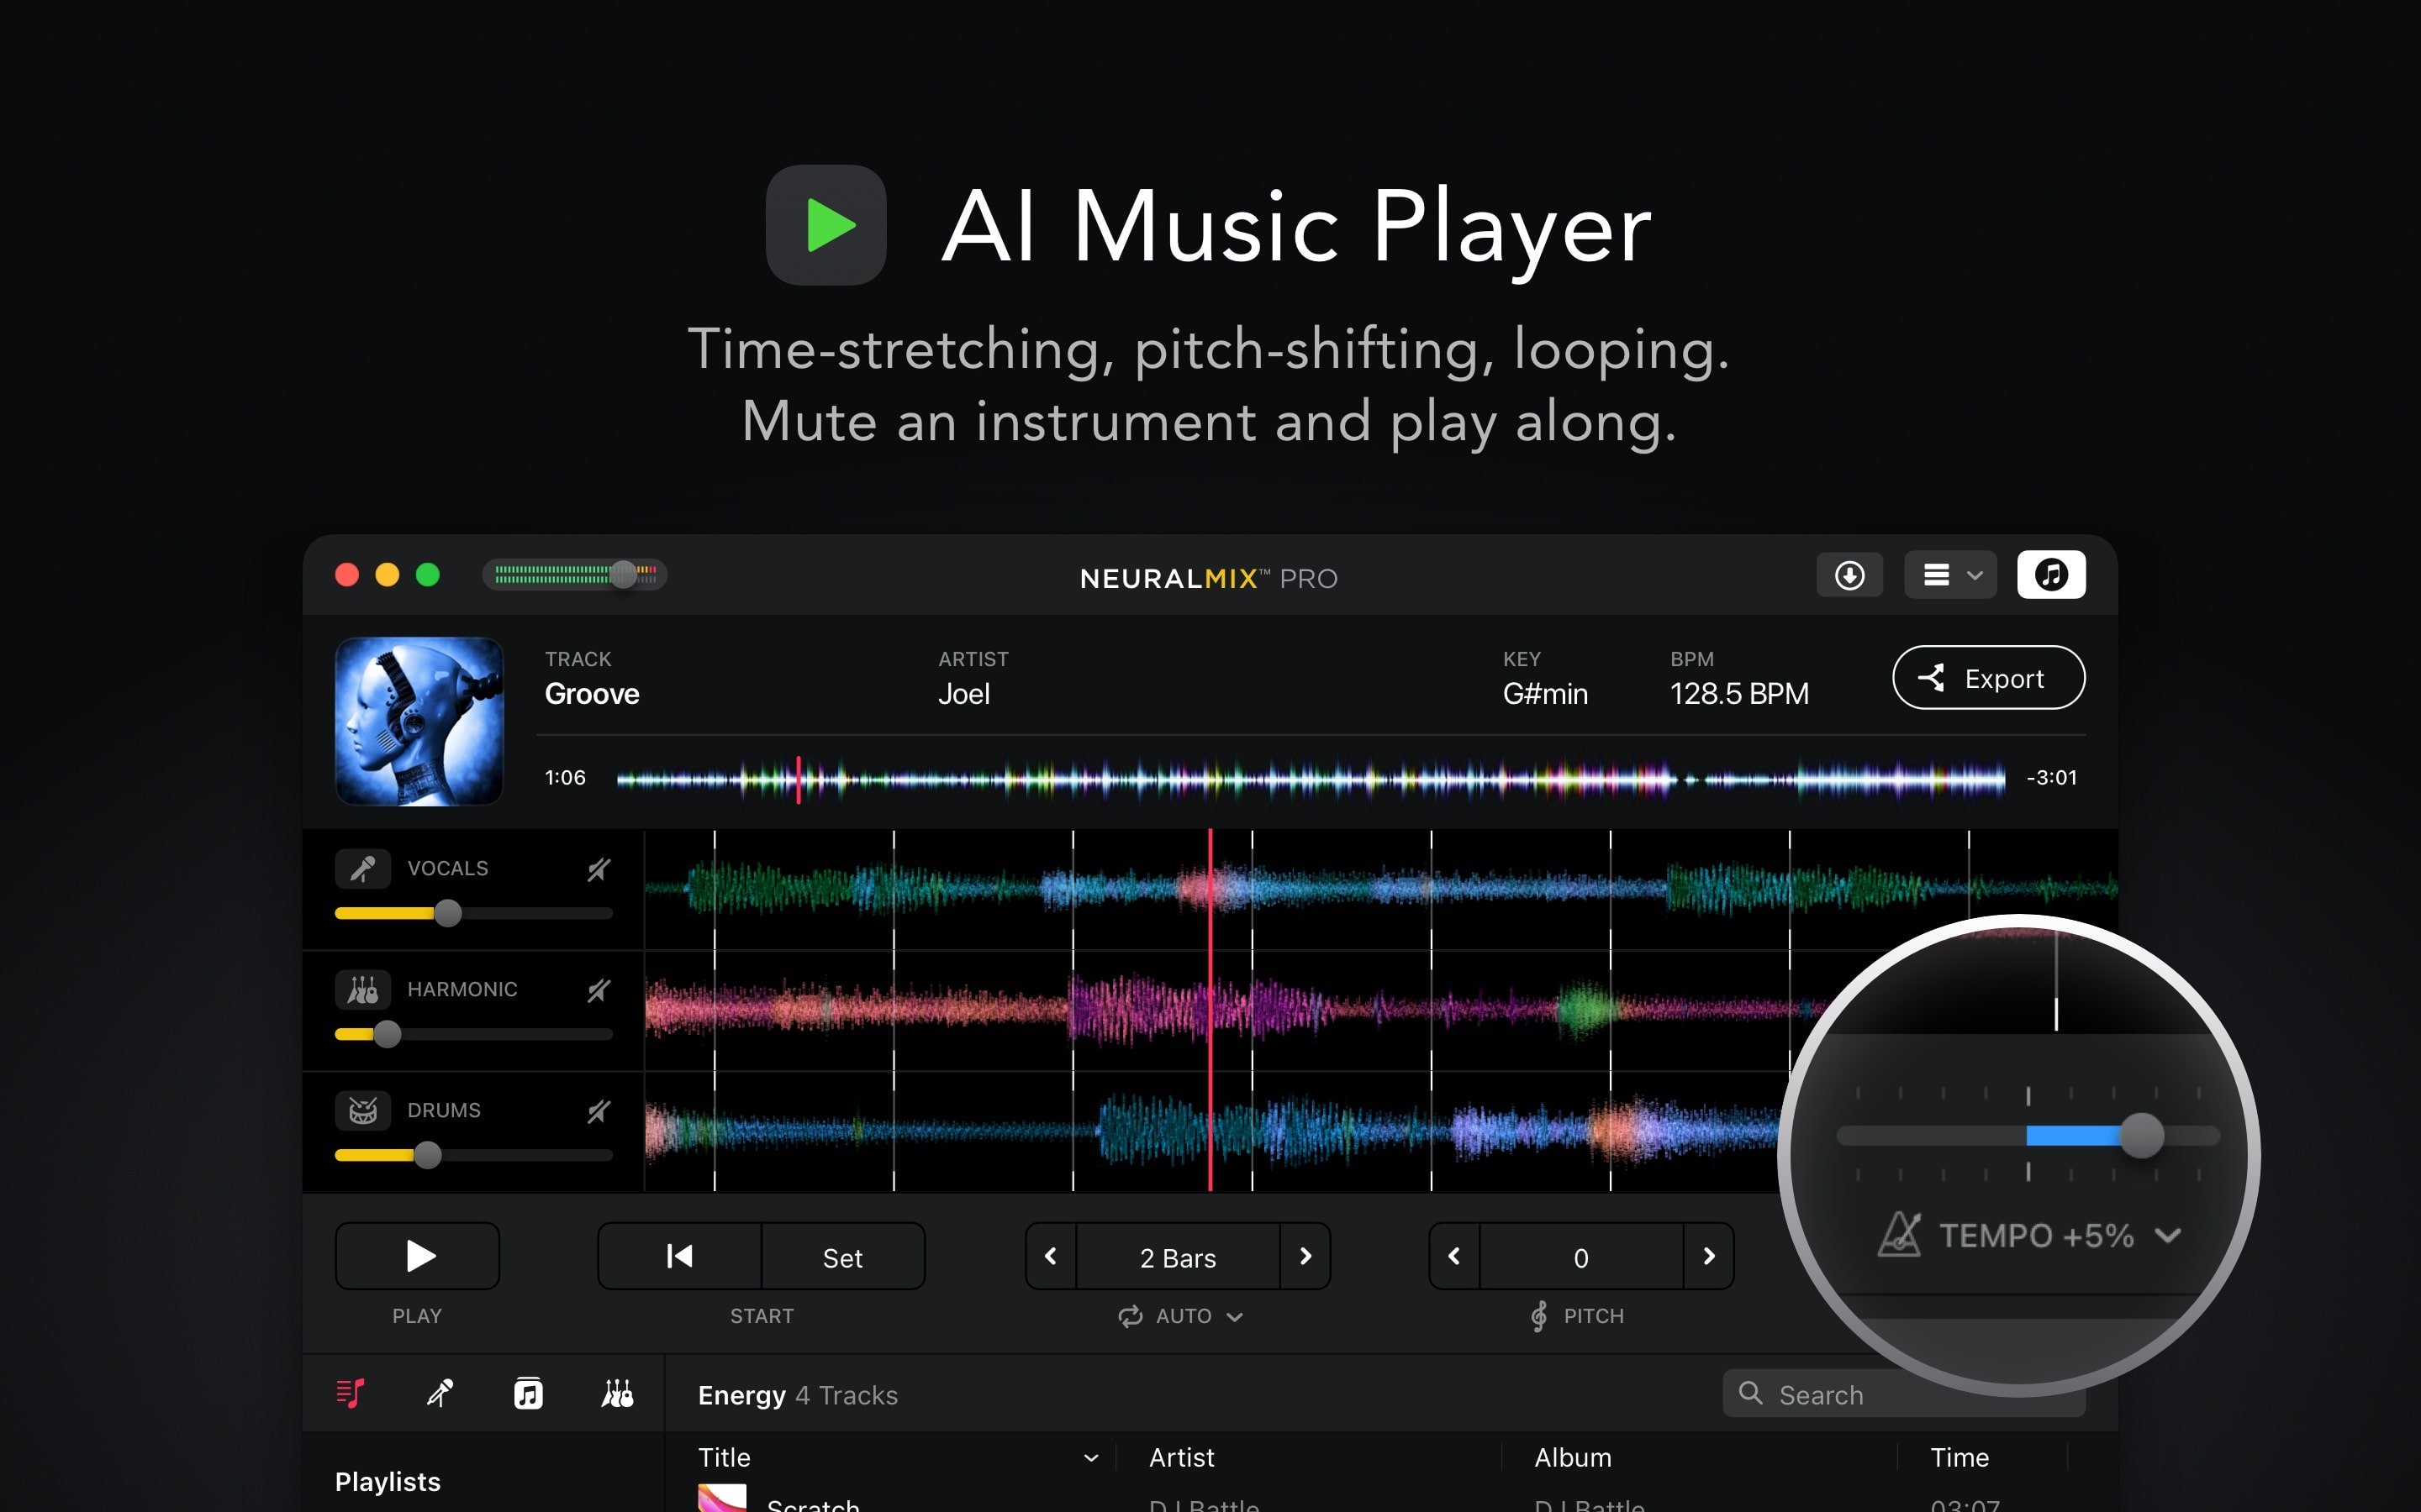Adjust the Vocals volume slider
The height and width of the screenshot is (1512, 2421).
tap(473, 913)
